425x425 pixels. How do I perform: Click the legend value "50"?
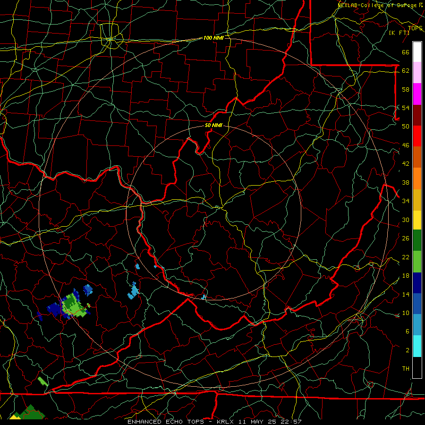(x=406, y=126)
